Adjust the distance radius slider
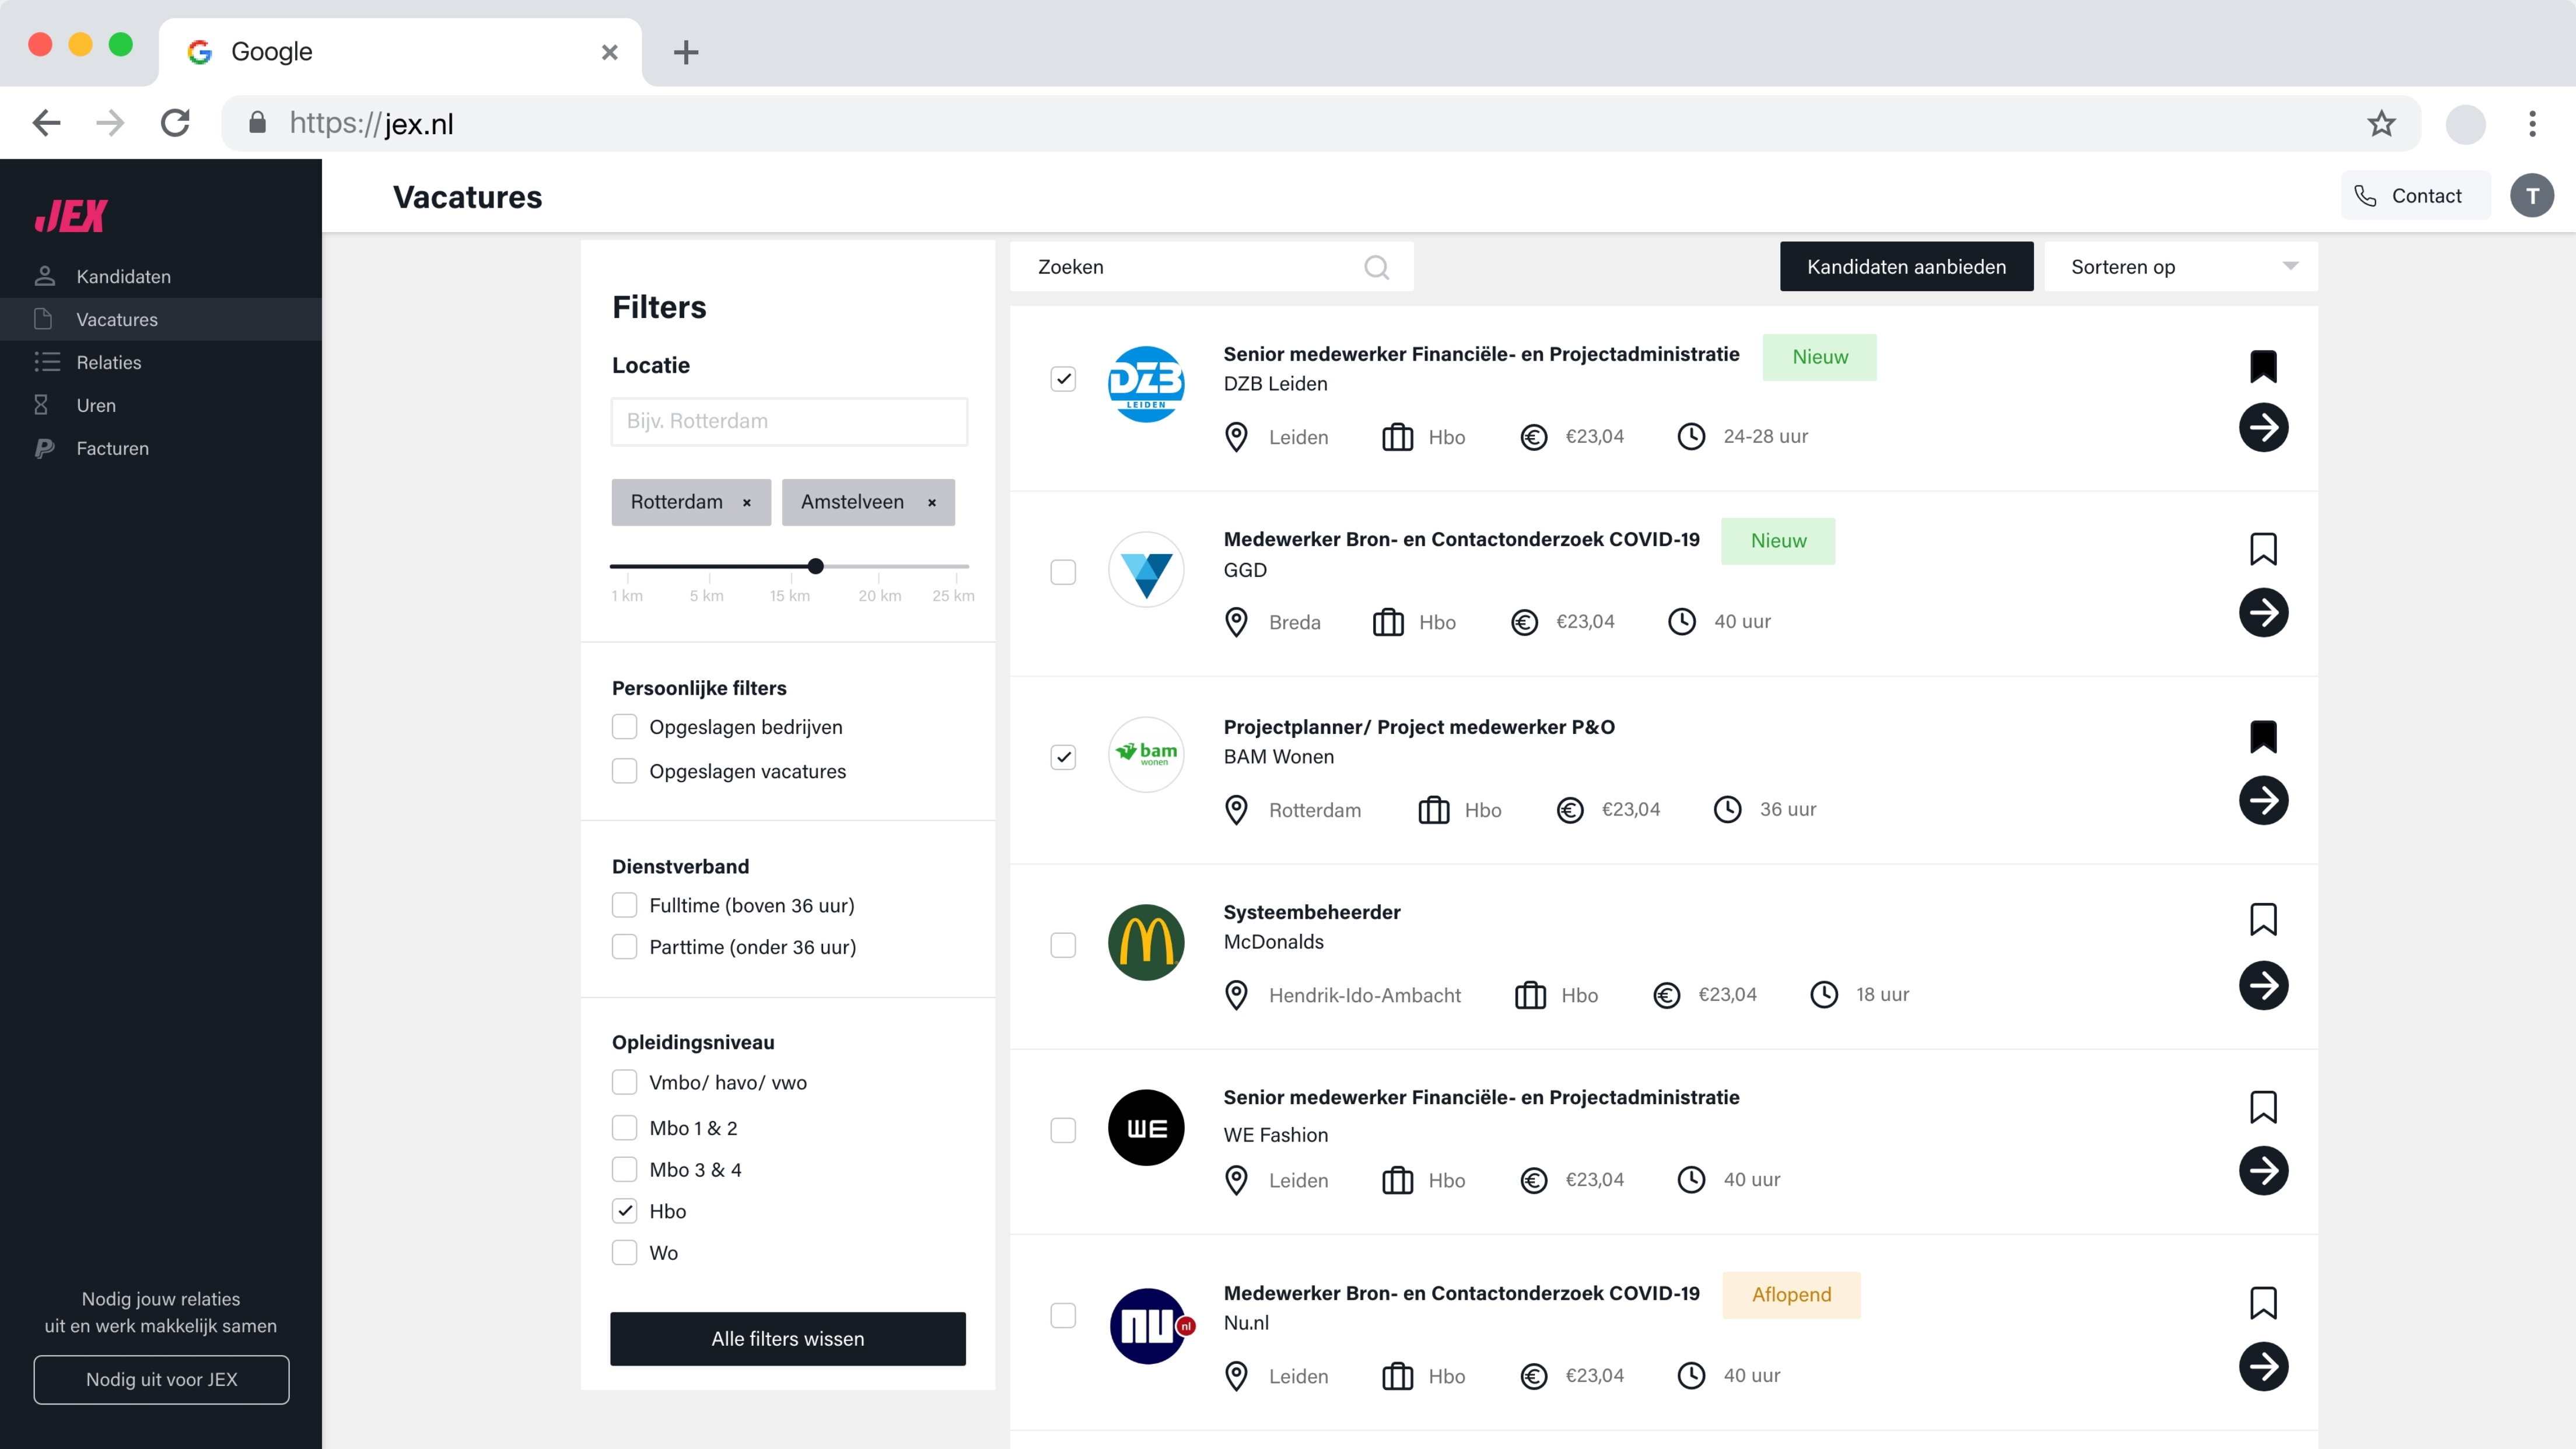The height and width of the screenshot is (1449, 2576). pyautogui.click(x=816, y=566)
